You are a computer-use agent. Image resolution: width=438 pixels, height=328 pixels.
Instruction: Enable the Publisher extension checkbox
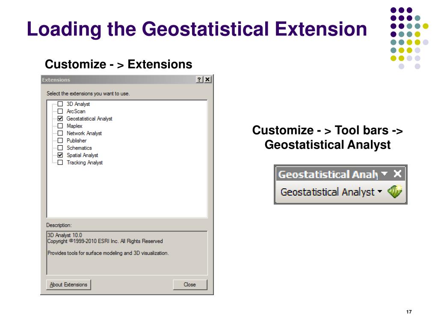click(60, 140)
